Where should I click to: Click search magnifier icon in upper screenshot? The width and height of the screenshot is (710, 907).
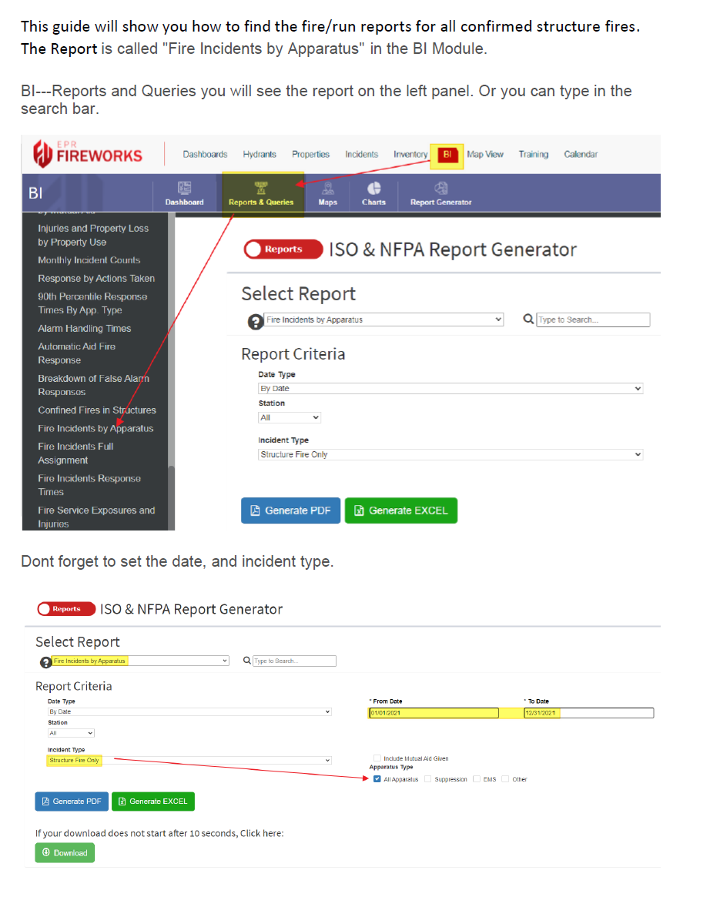pos(528,319)
